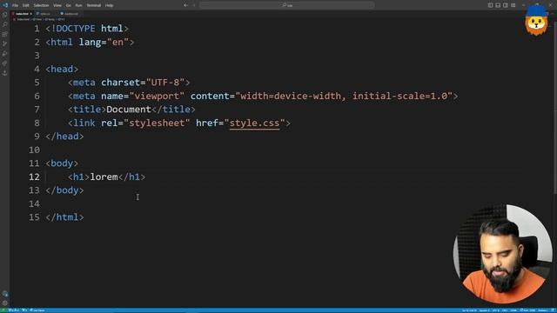The width and height of the screenshot is (557, 313).
Task: Click the opening body tag on line 11
Action: click(x=62, y=163)
